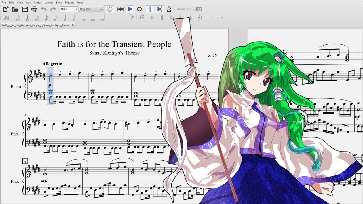363x204 pixels.
Task: Select 32nd note duration
Action: coord(37,18)
